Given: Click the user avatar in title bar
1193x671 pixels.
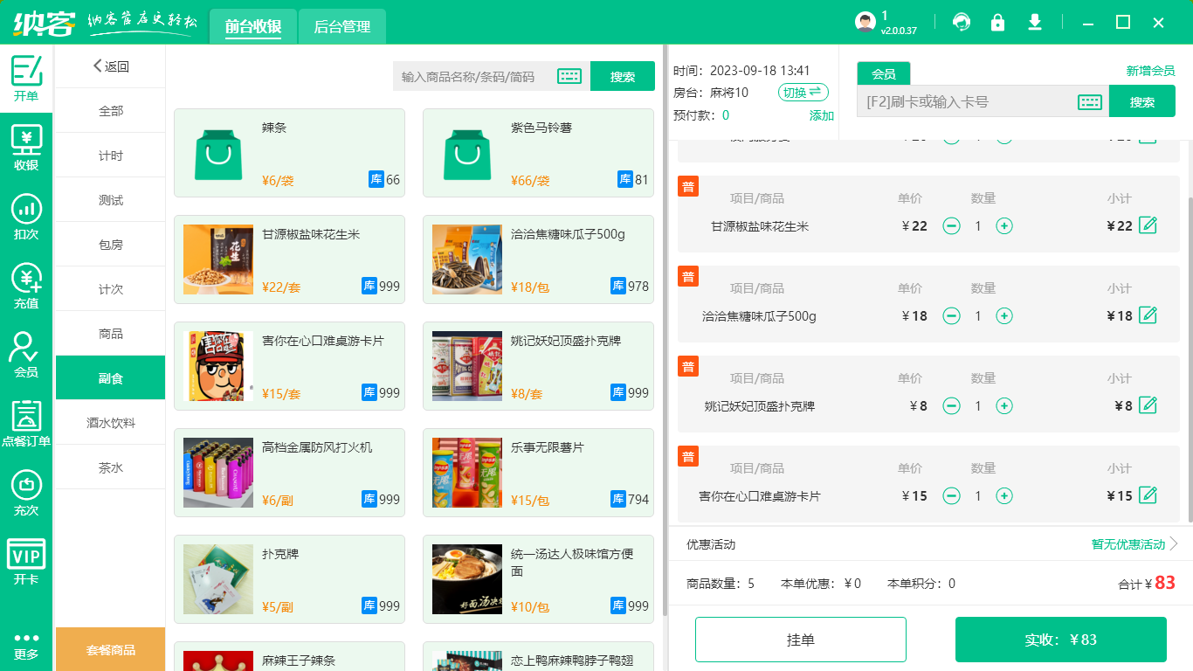Looking at the screenshot, I should (865, 23).
